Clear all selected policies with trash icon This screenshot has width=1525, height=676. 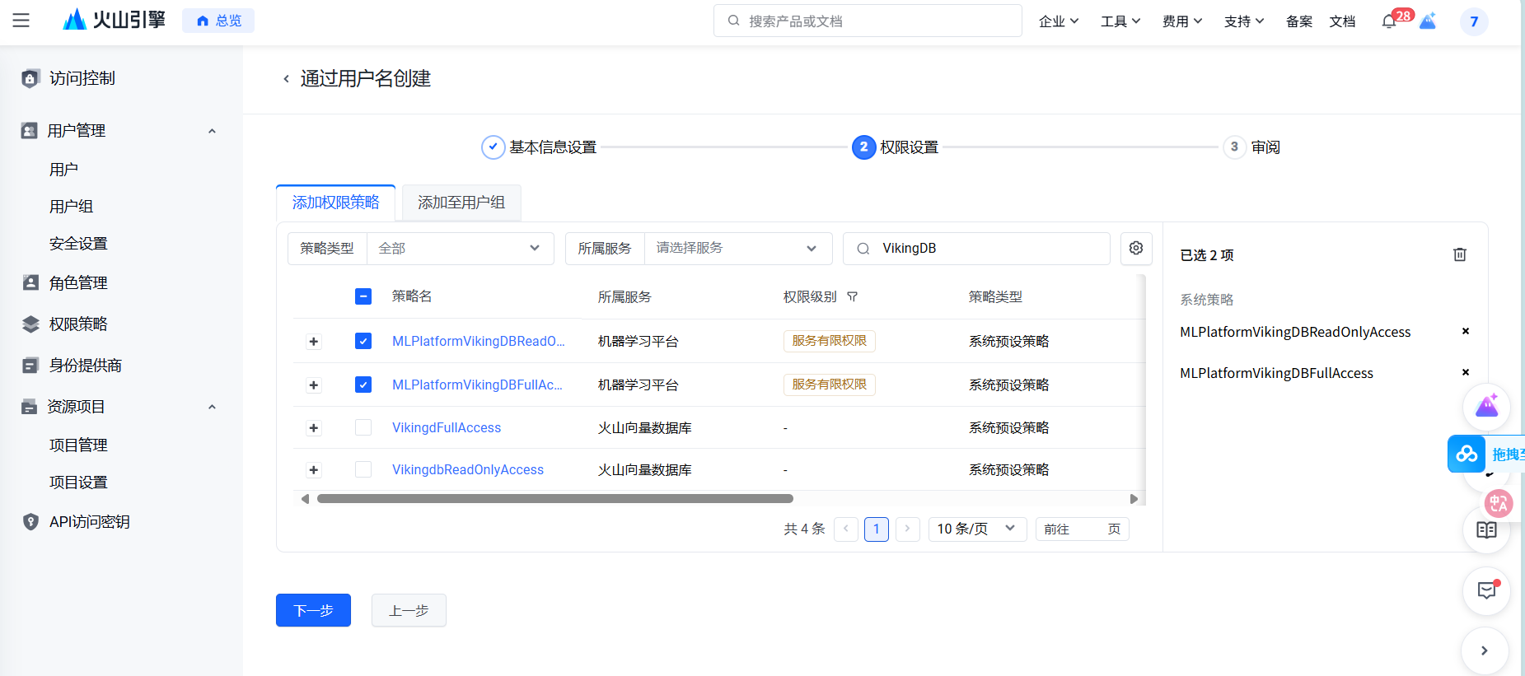[x=1460, y=254]
